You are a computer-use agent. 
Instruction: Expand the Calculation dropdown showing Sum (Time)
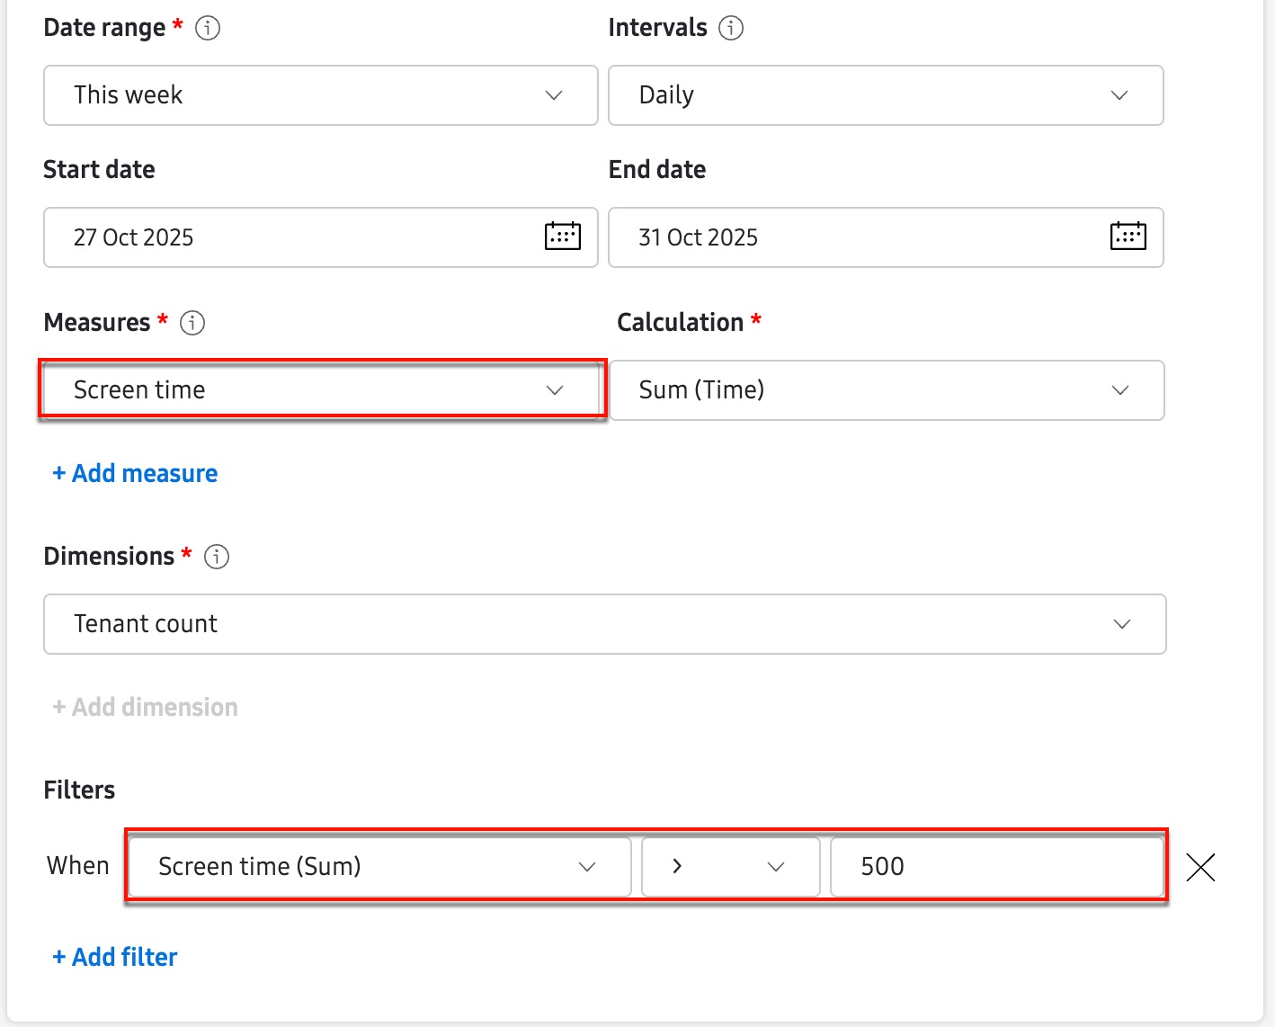(x=886, y=389)
